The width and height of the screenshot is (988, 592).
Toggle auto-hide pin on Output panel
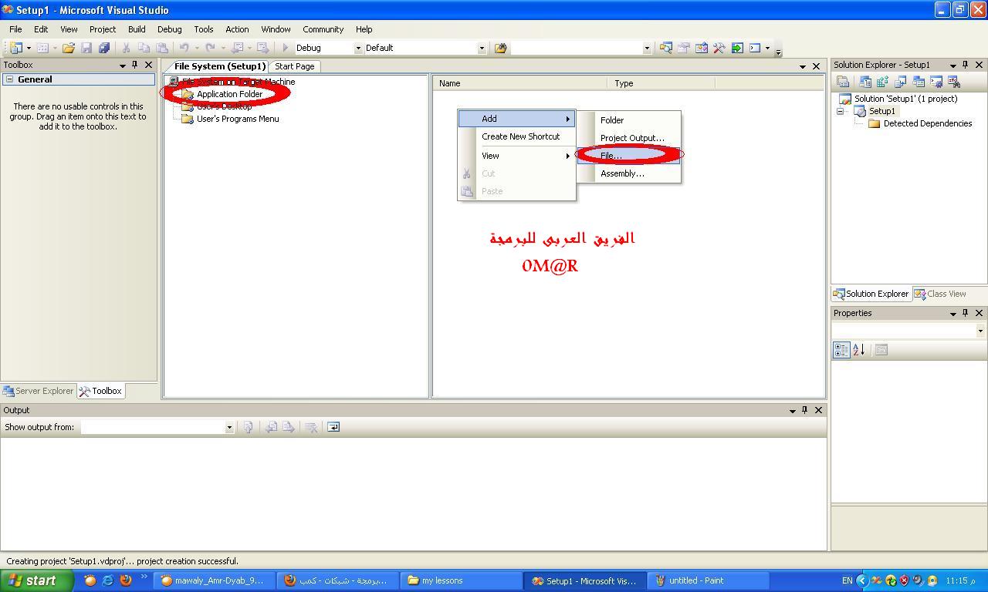pos(805,410)
